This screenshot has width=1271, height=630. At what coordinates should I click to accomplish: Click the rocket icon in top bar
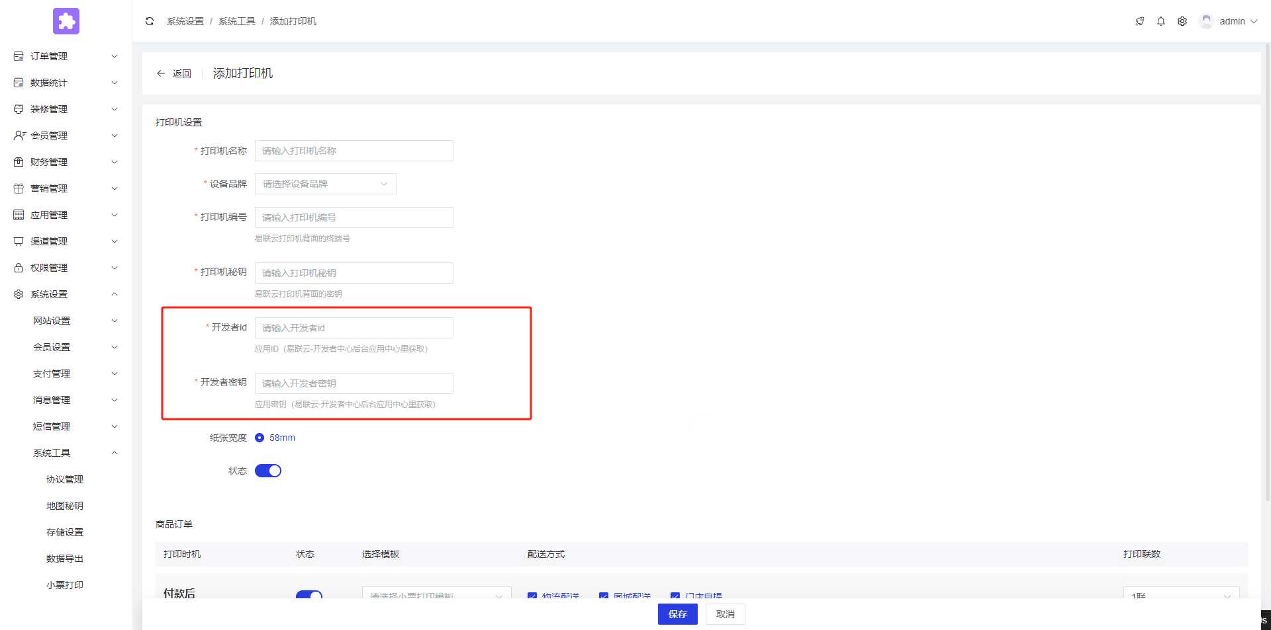pyautogui.click(x=1139, y=21)
